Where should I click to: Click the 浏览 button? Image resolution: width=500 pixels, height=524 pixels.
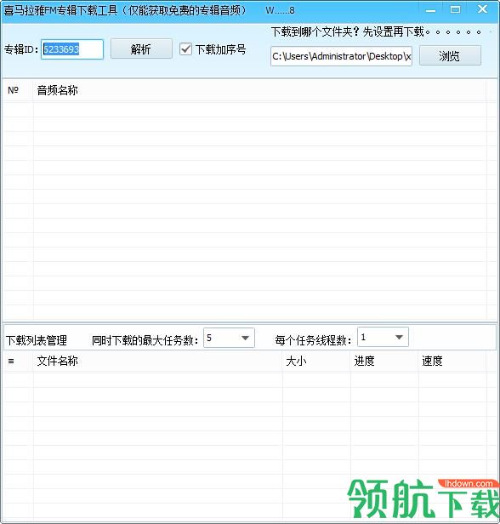(450, 56)
